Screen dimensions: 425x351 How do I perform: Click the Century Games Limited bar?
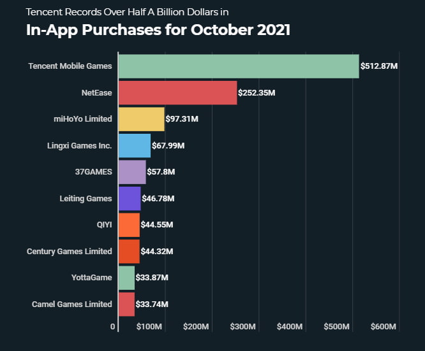click(x=130, y=252)
